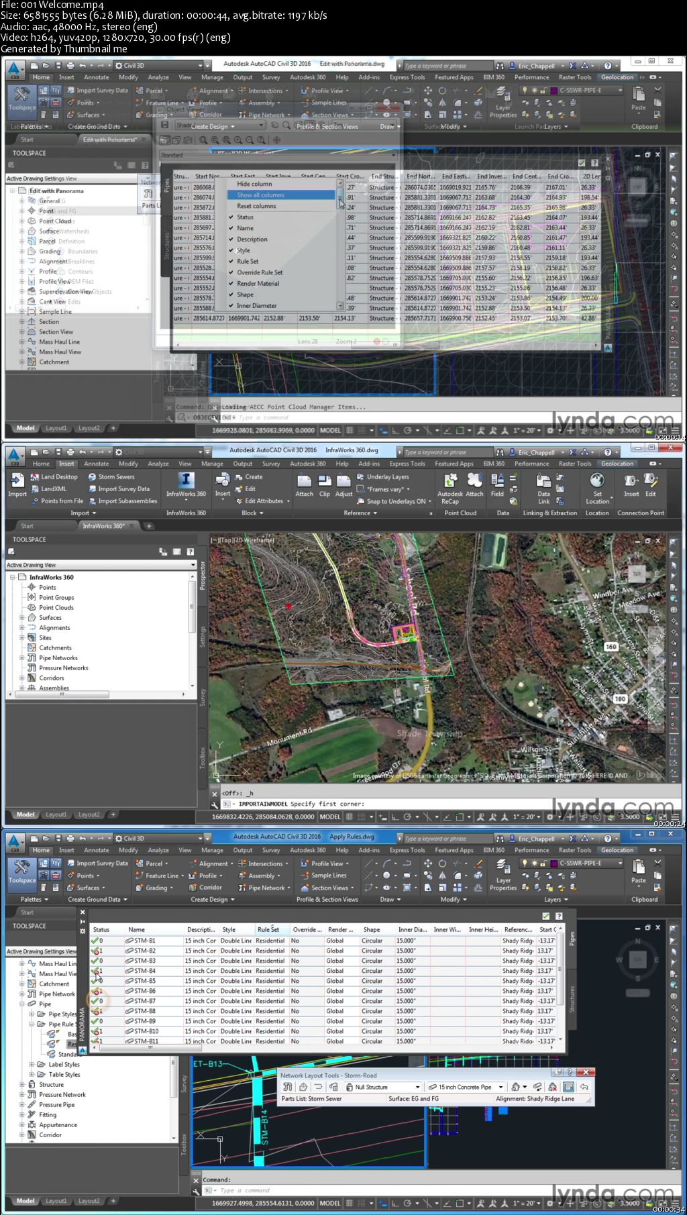Expand Pipe Networks node in InfraWorks 360.dwg tree
Image resolution: width=687 pixels, height=1215 pixels.
tap(22, 658)
